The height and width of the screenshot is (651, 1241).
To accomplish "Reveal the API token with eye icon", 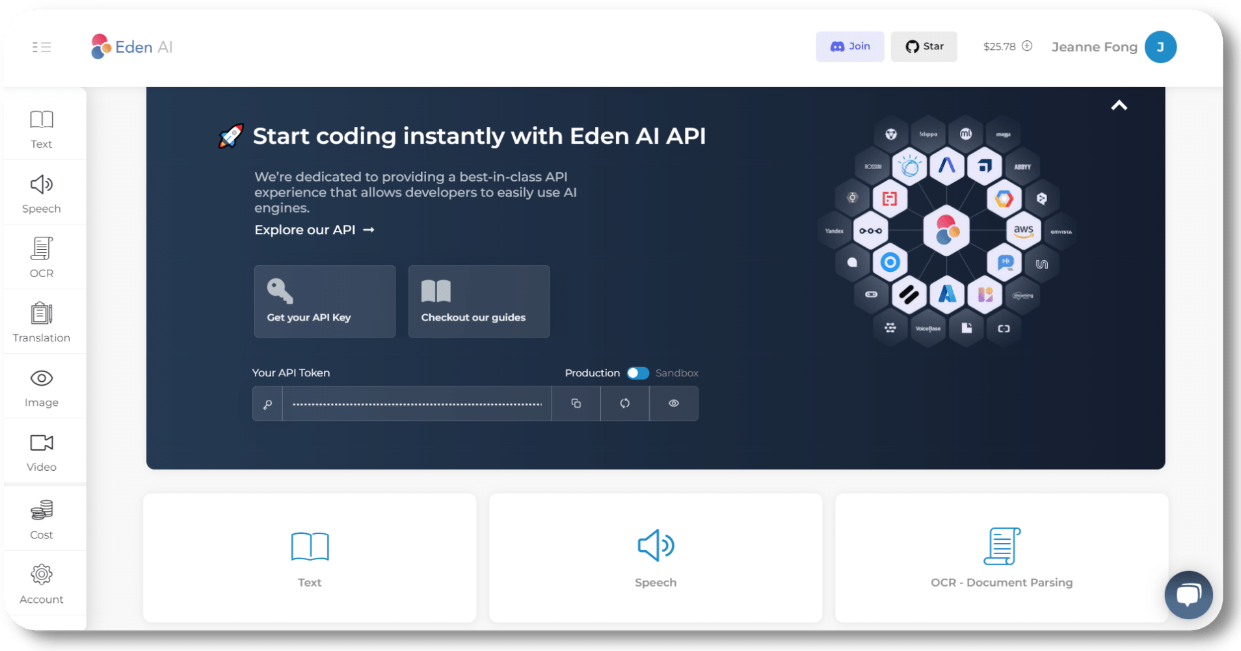I will coord(674,404).
